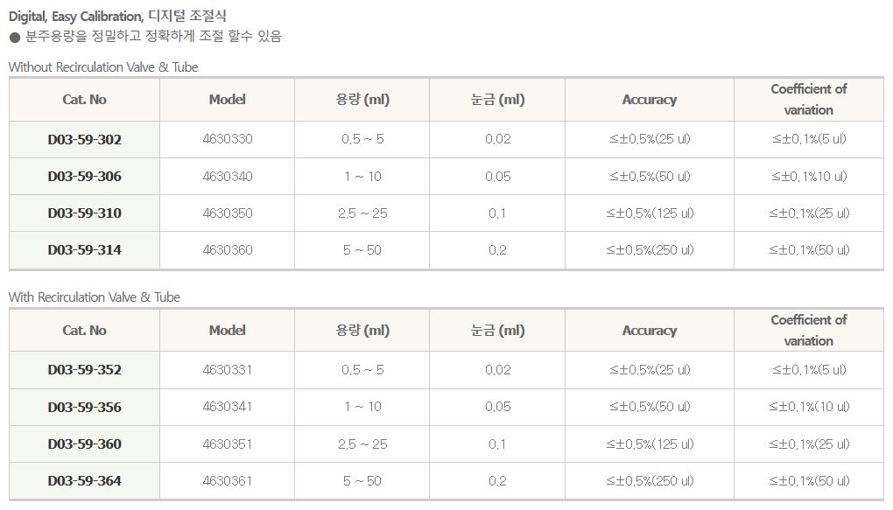The image size is (893, 510).
Task: Click the With Recirculation Valve & Tube heading
Action: tap(95, 297)
